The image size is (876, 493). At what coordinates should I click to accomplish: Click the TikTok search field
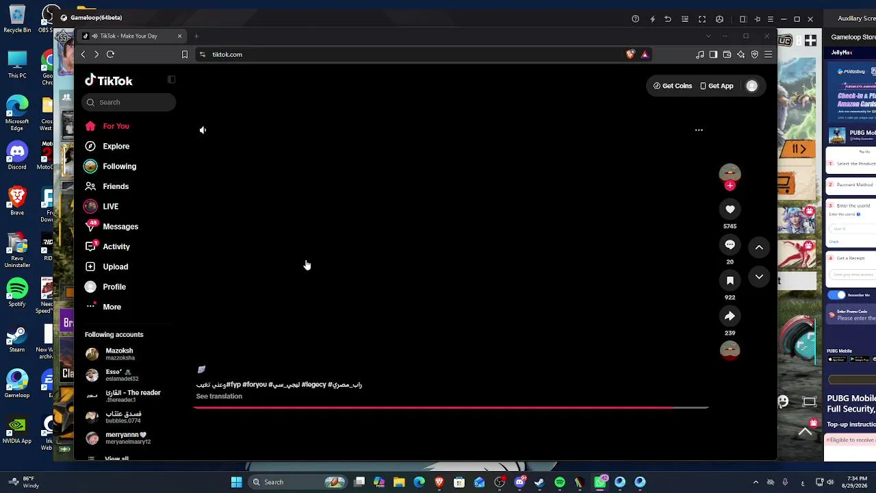click(129, 102)
